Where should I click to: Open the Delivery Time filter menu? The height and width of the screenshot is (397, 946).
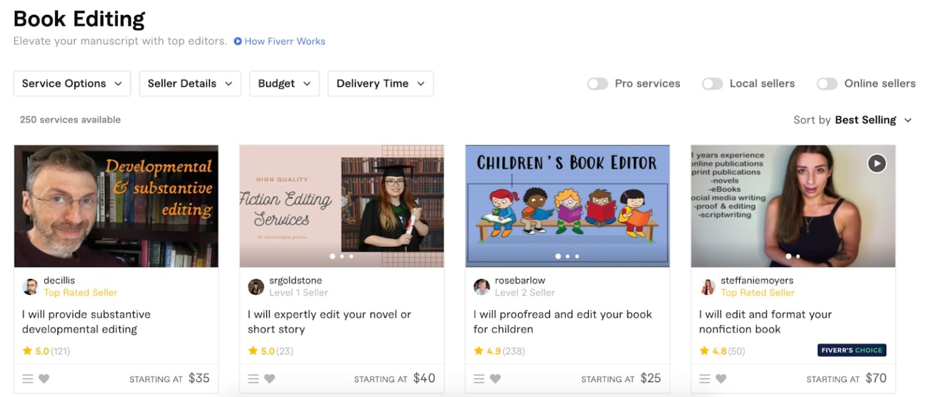[x=380, y=83]
